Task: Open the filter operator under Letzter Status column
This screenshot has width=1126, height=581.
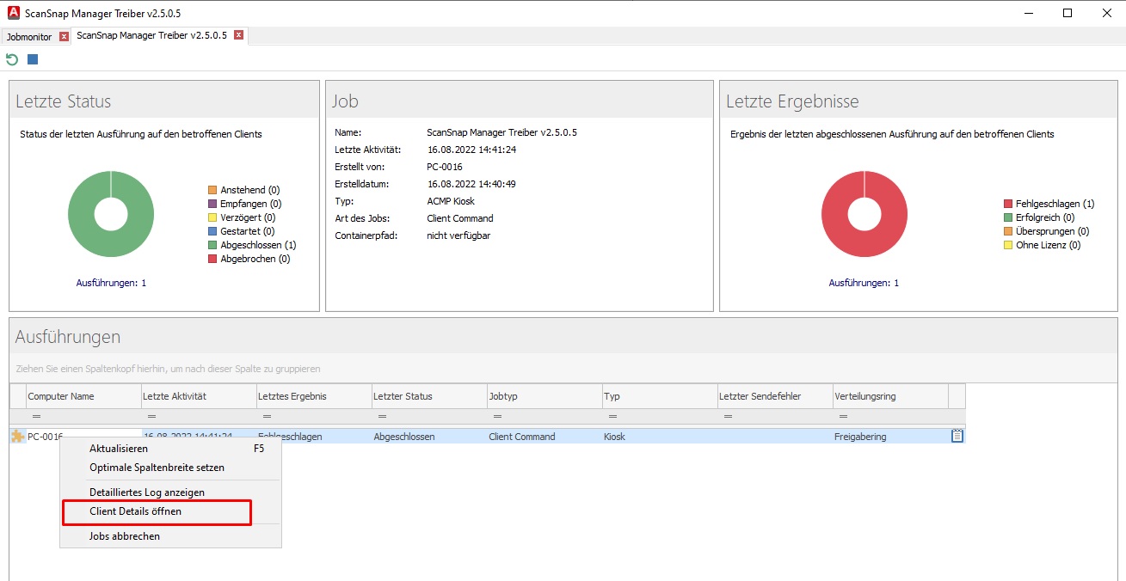Action: coord(382,416)
